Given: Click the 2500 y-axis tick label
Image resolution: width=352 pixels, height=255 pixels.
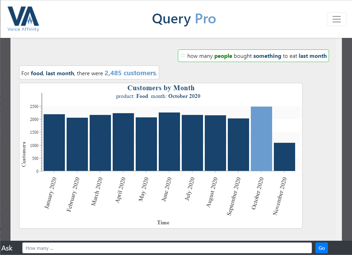Looking at the screenshot, I should pyautogui.click(x=34, y=107).
